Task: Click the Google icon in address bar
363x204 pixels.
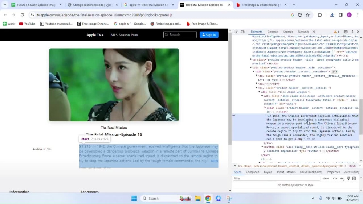Action: click(x=292, y=15)
